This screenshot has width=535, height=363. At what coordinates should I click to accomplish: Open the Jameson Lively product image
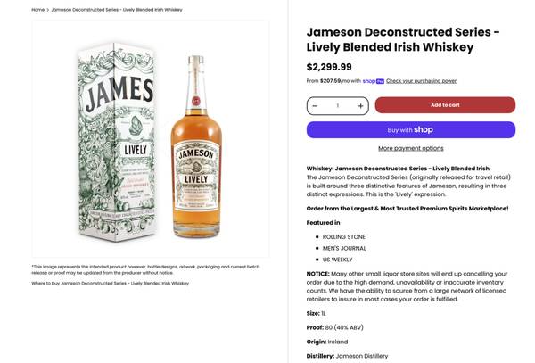(x=150, y=139)
